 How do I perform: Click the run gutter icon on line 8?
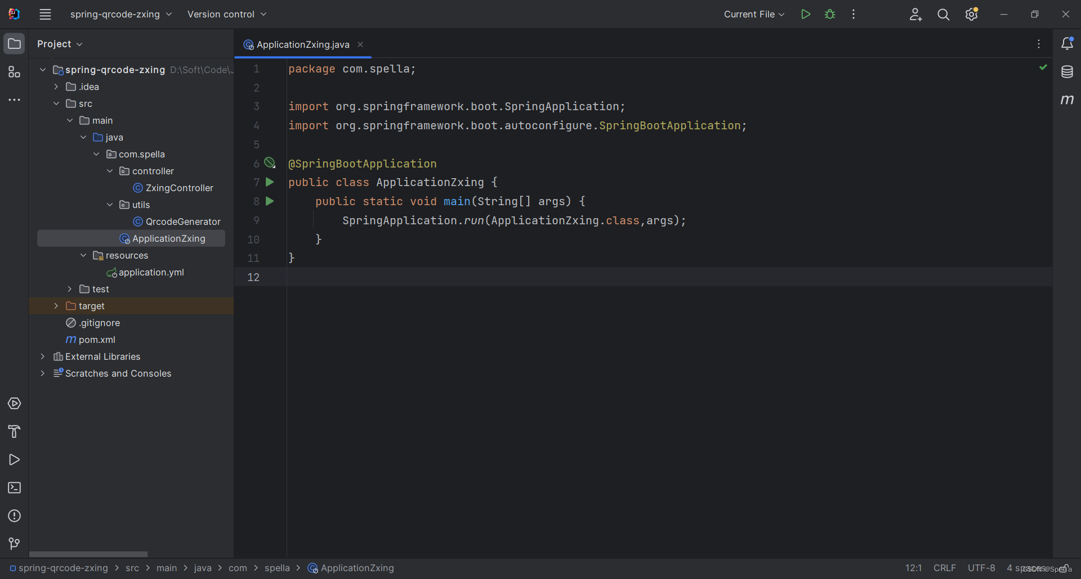pyautogui.click(x=270, y=201)
